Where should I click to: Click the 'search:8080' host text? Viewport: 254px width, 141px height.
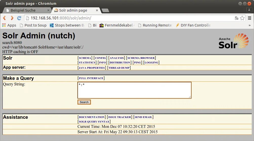(12, 43)
